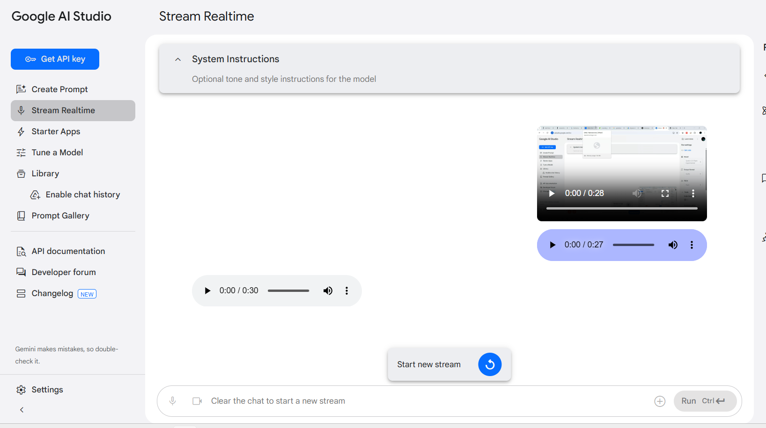Viewport: 766px width, 428px height.
Task: Play the 0:28 video
Action: 552,193
